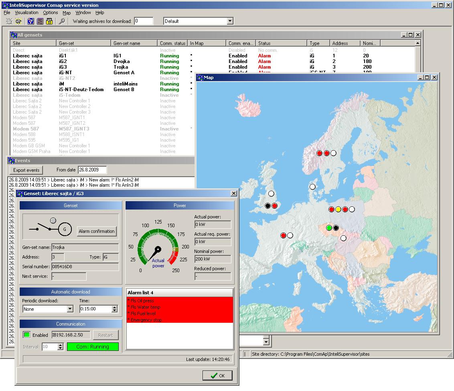Image resolution: width=454 pixels, height=391 pixels.
Task: Click the Gen-set name field Trojka
Action: 85,247
